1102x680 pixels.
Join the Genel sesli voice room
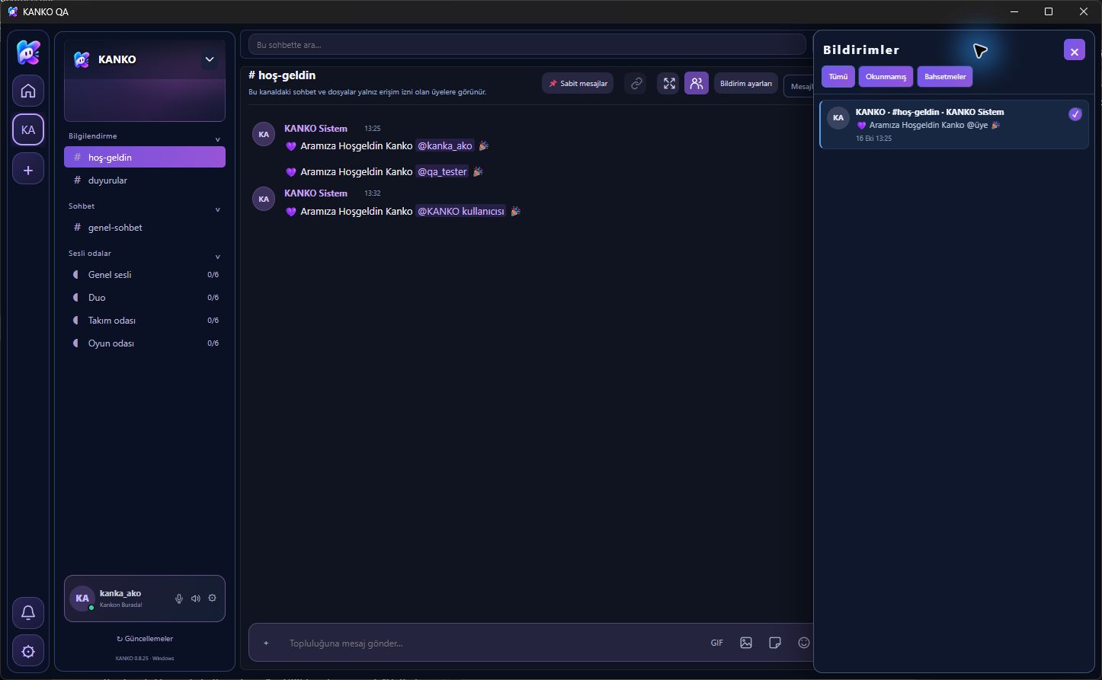[x=145, y=275]
